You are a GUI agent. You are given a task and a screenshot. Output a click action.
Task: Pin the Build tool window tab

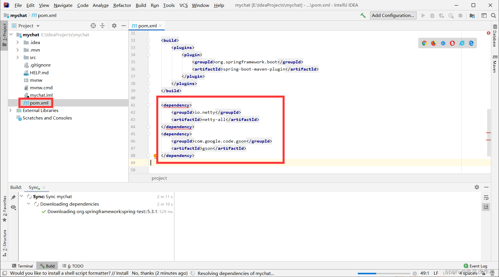pyautogui.click(x=13, y=197)
